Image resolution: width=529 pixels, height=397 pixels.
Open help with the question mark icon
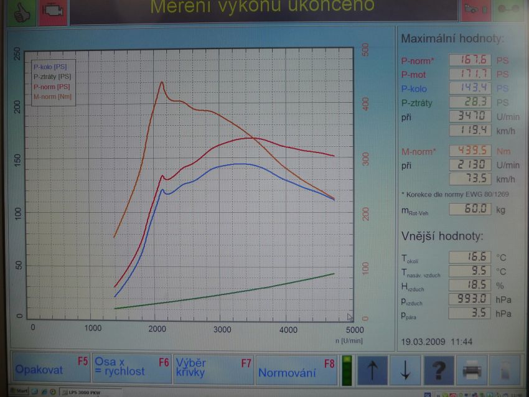439,370
